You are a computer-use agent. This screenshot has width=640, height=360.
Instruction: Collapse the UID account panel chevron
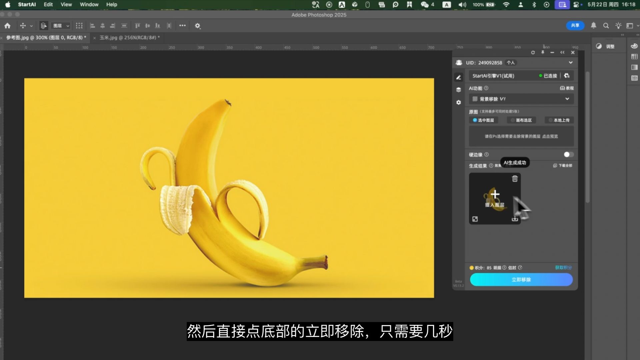click(x=570, y=63)
